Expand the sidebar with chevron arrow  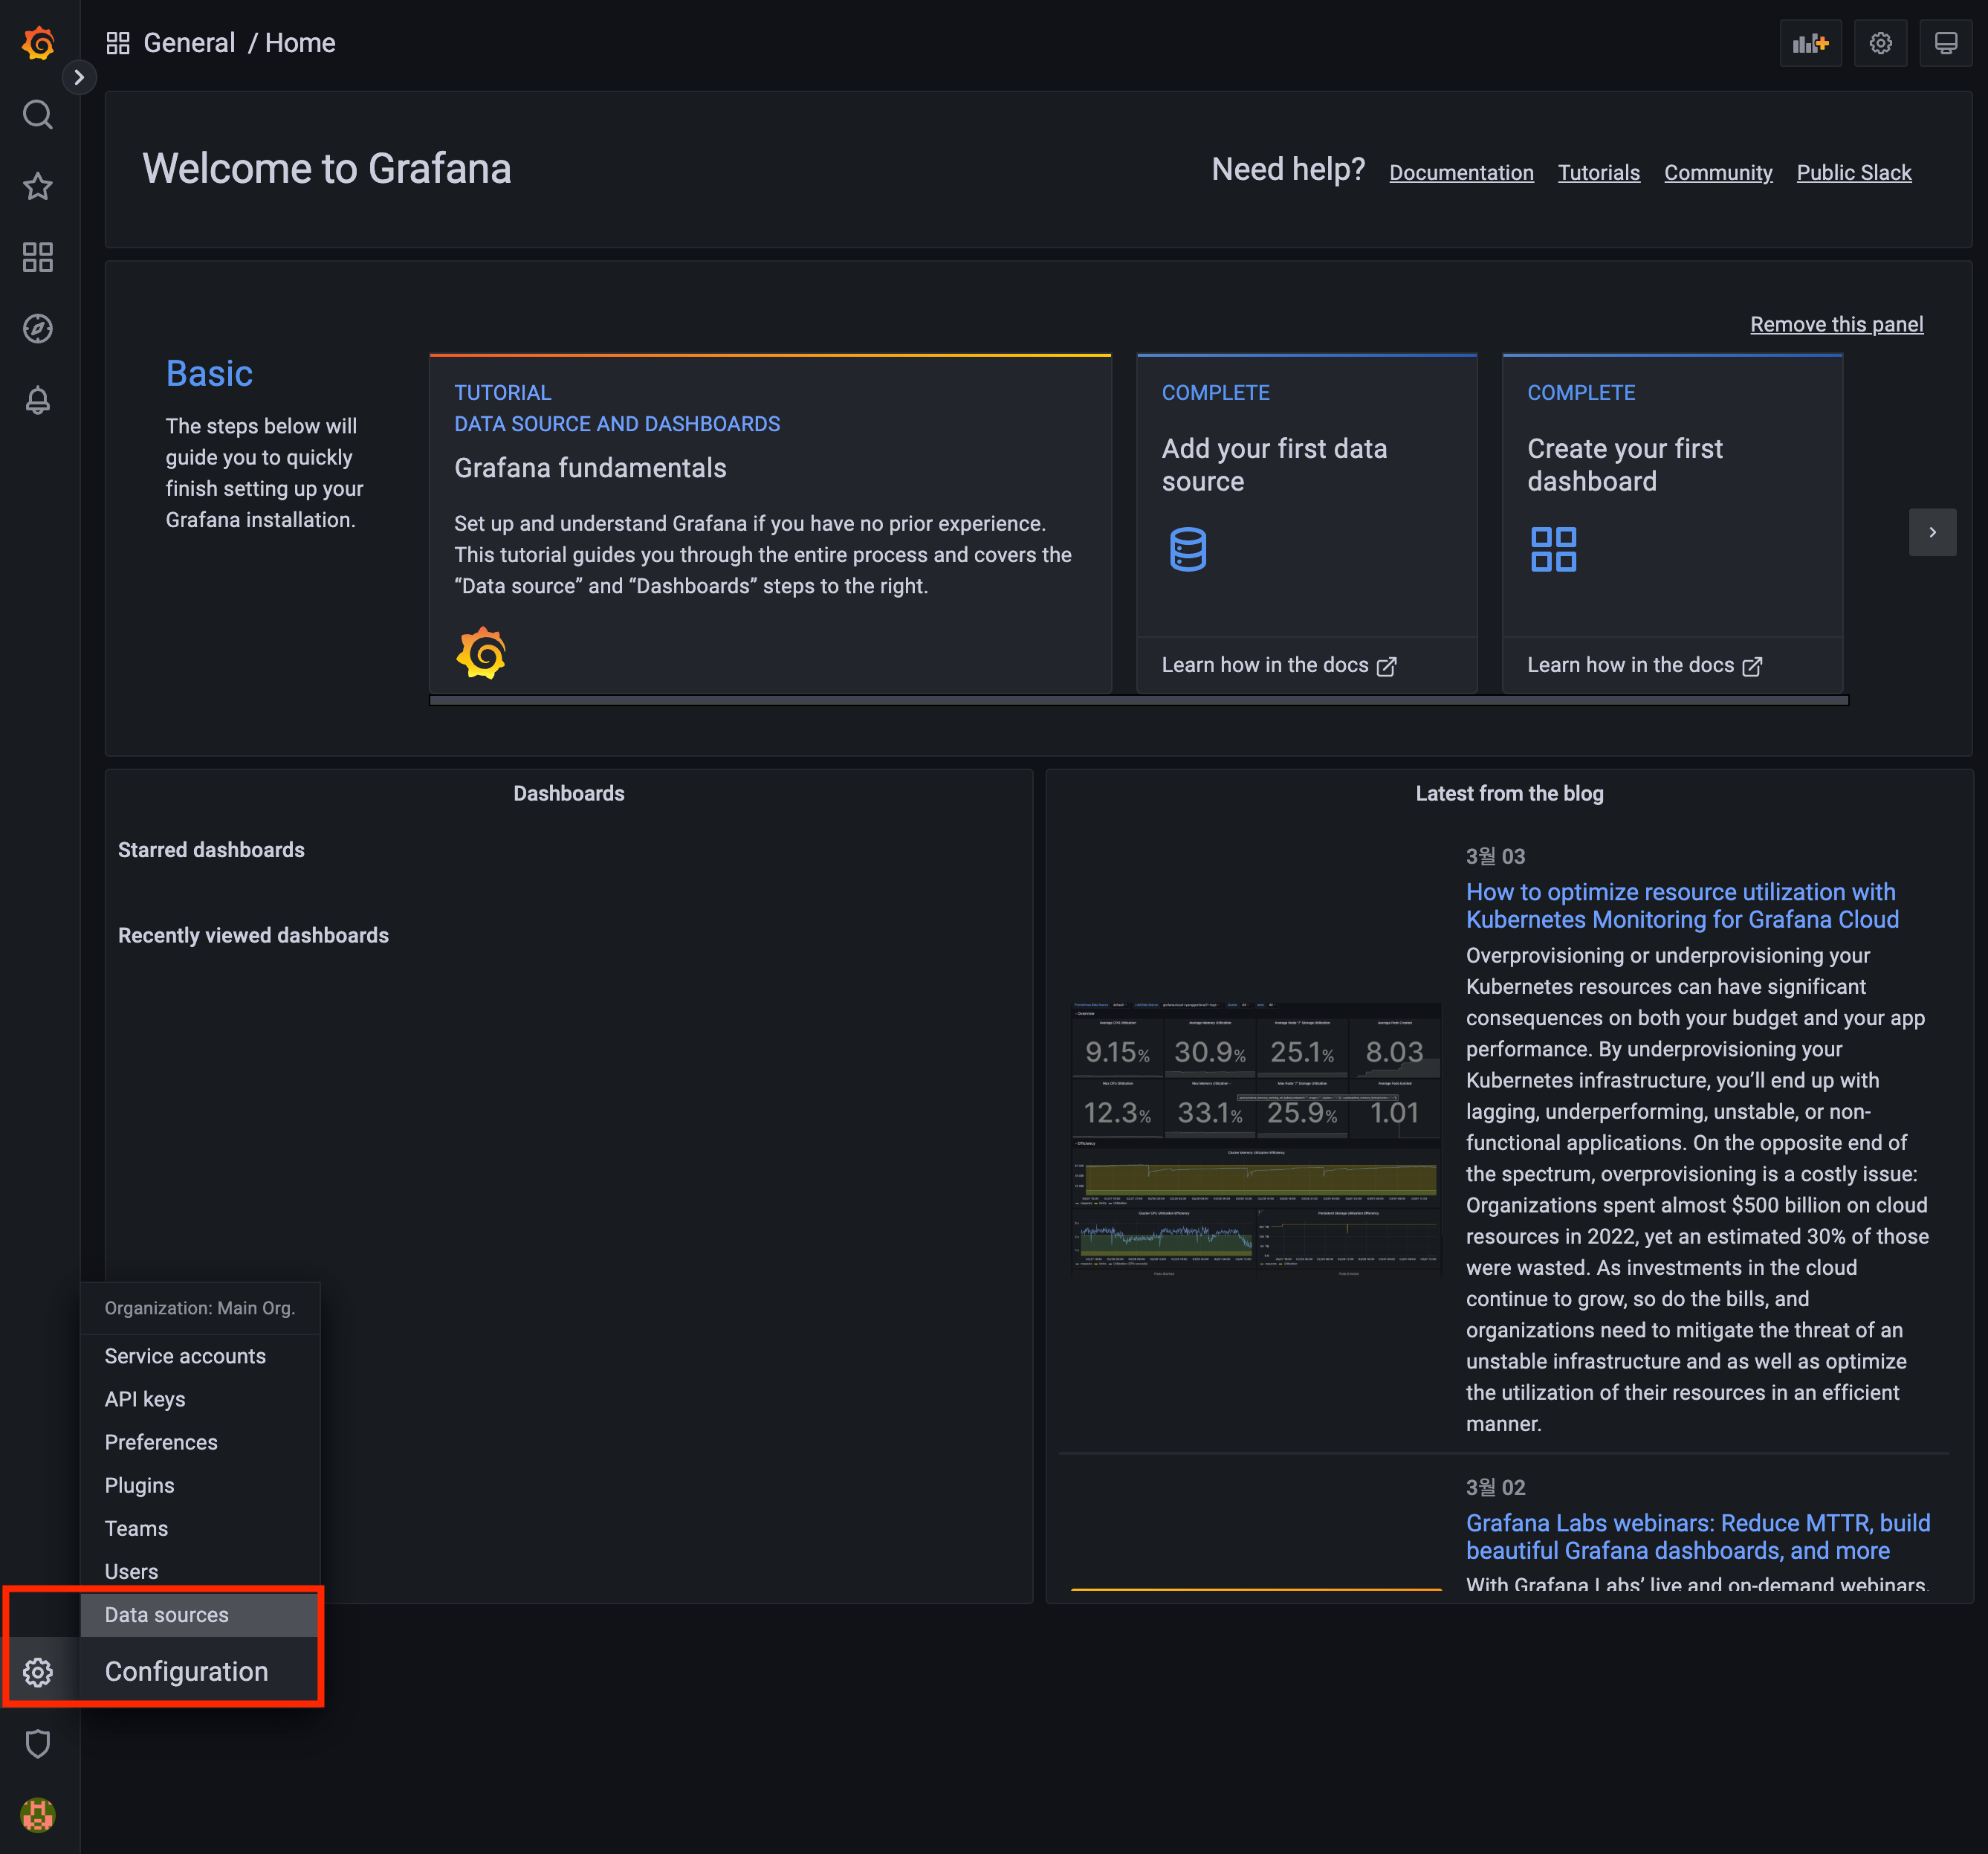pos(79,77)
